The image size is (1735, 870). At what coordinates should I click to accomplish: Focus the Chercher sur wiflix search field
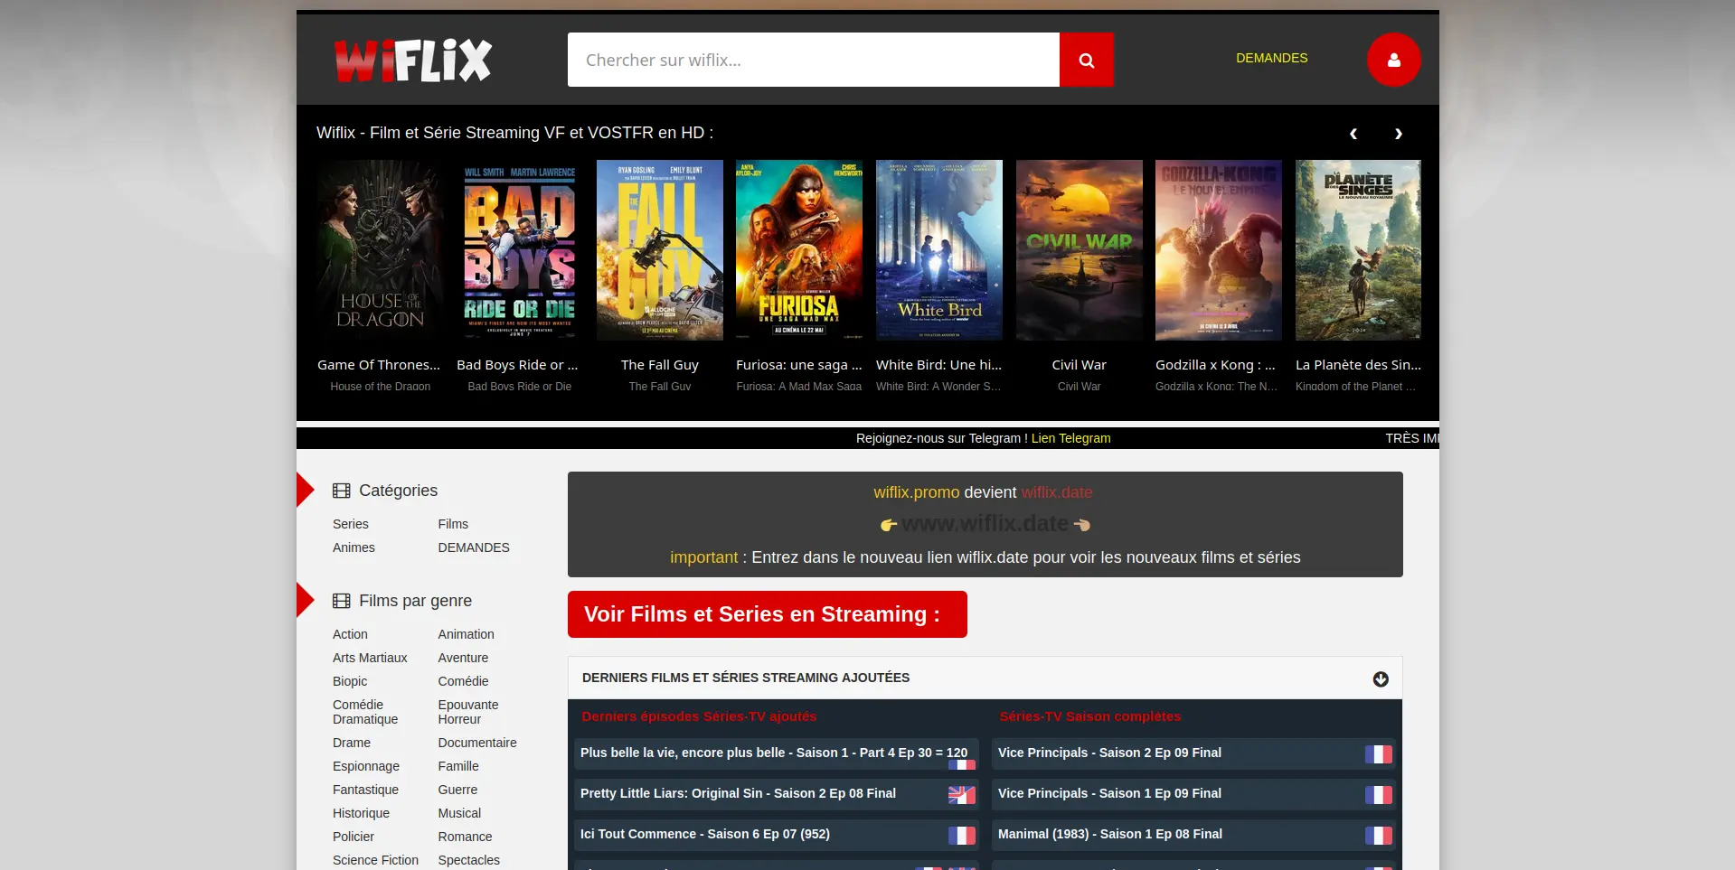click(x=814, y=60)
